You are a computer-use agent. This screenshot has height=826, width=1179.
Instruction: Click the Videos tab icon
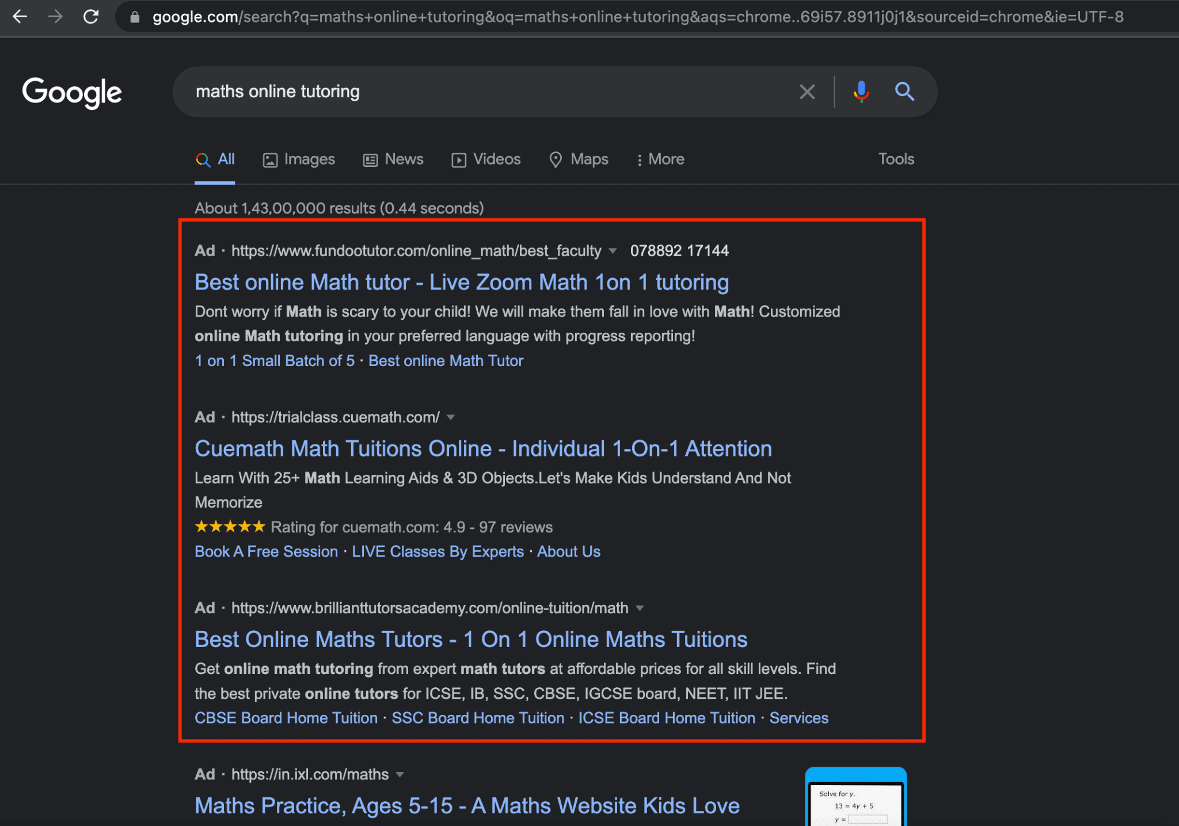[459, 160]
